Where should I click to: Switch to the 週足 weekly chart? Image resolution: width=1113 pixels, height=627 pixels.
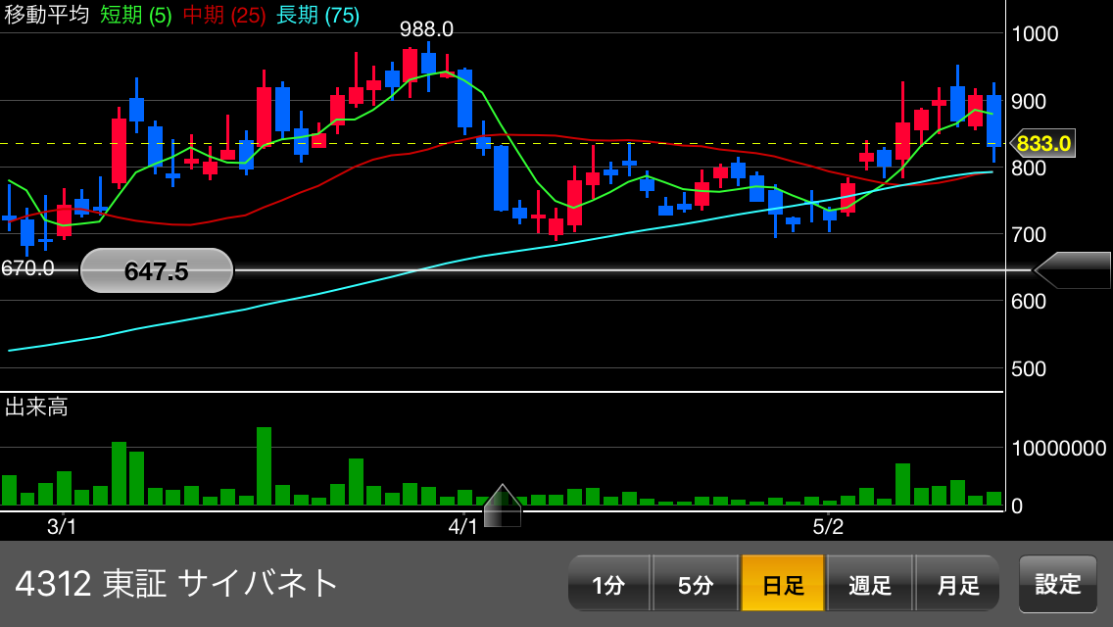click(x=870, y=584)
